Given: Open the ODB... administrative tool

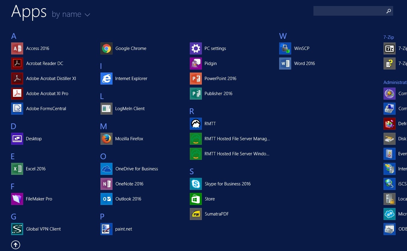Looking at the screenshot, I should click(x=395, y=229).
